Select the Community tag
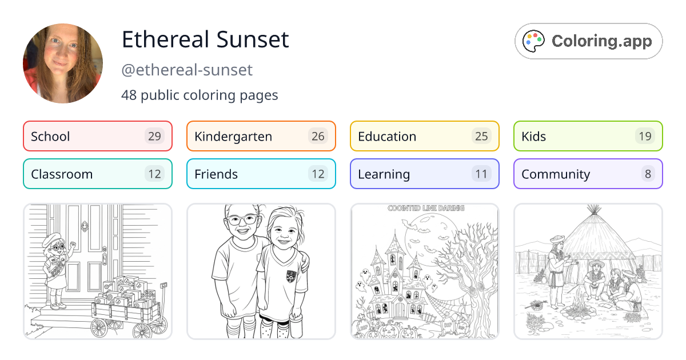686x360 pixels. [x=560, y=174]
